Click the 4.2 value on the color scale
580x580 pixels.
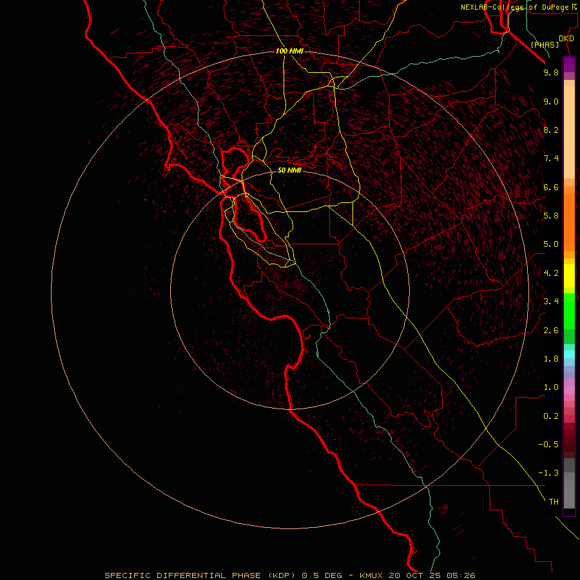(x=551, y=273)
